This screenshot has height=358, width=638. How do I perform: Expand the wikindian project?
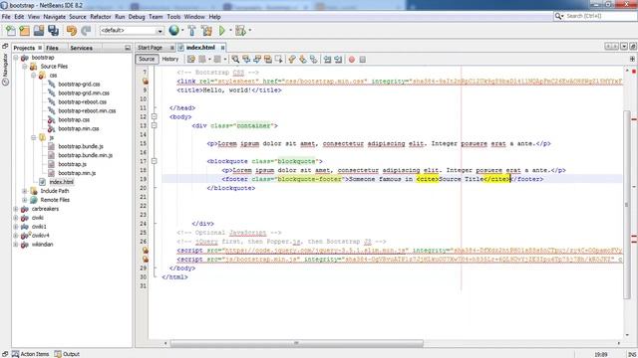coord(16,245)
